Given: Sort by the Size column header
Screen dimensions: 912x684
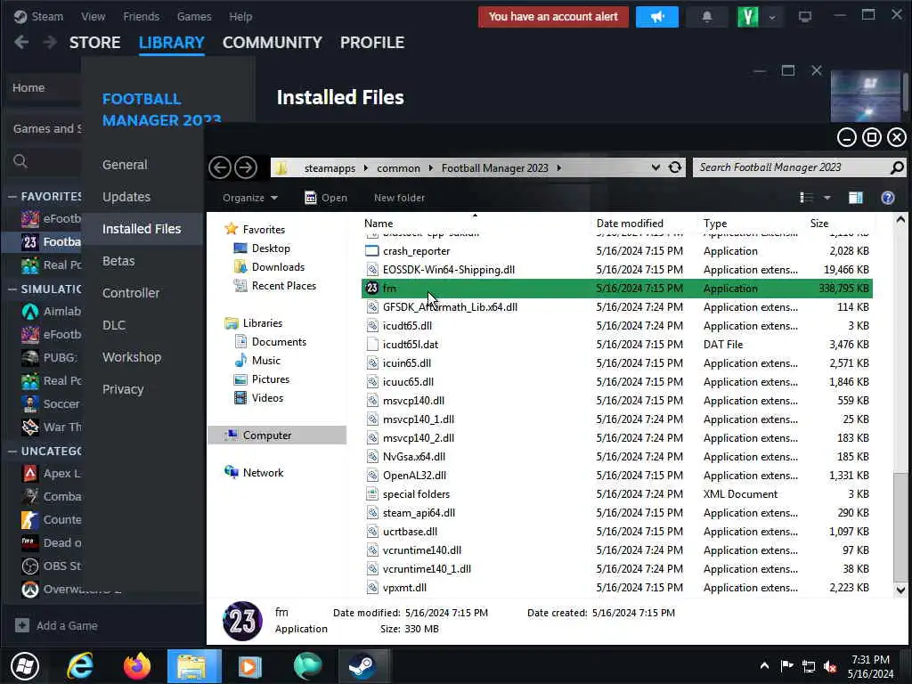Looking at the screenshot, I should [819, 224].
